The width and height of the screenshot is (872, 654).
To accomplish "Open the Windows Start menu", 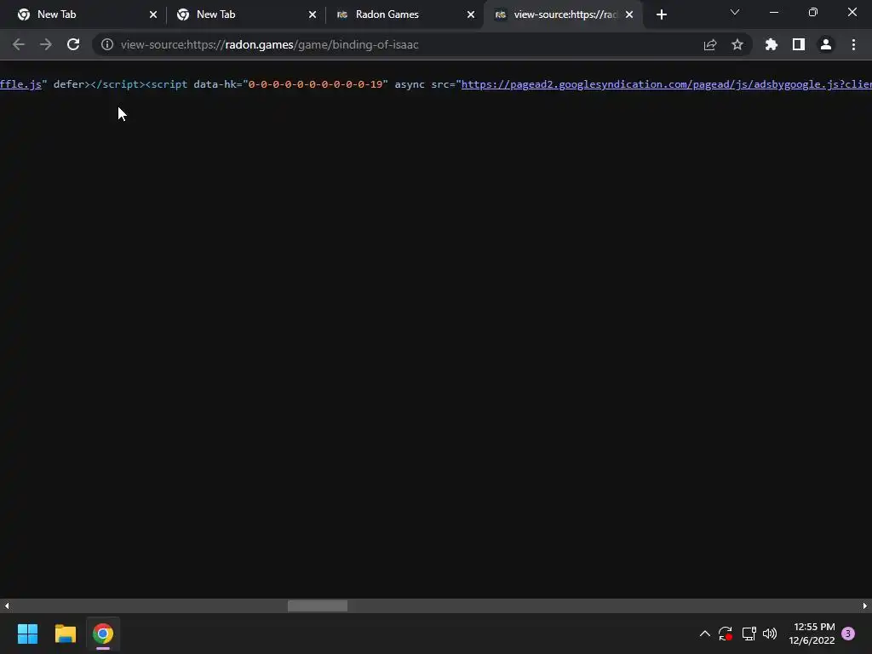I will point(27,634).
